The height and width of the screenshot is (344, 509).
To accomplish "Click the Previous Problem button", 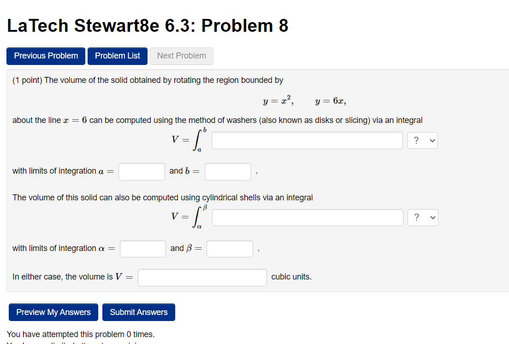I will 45,56.
